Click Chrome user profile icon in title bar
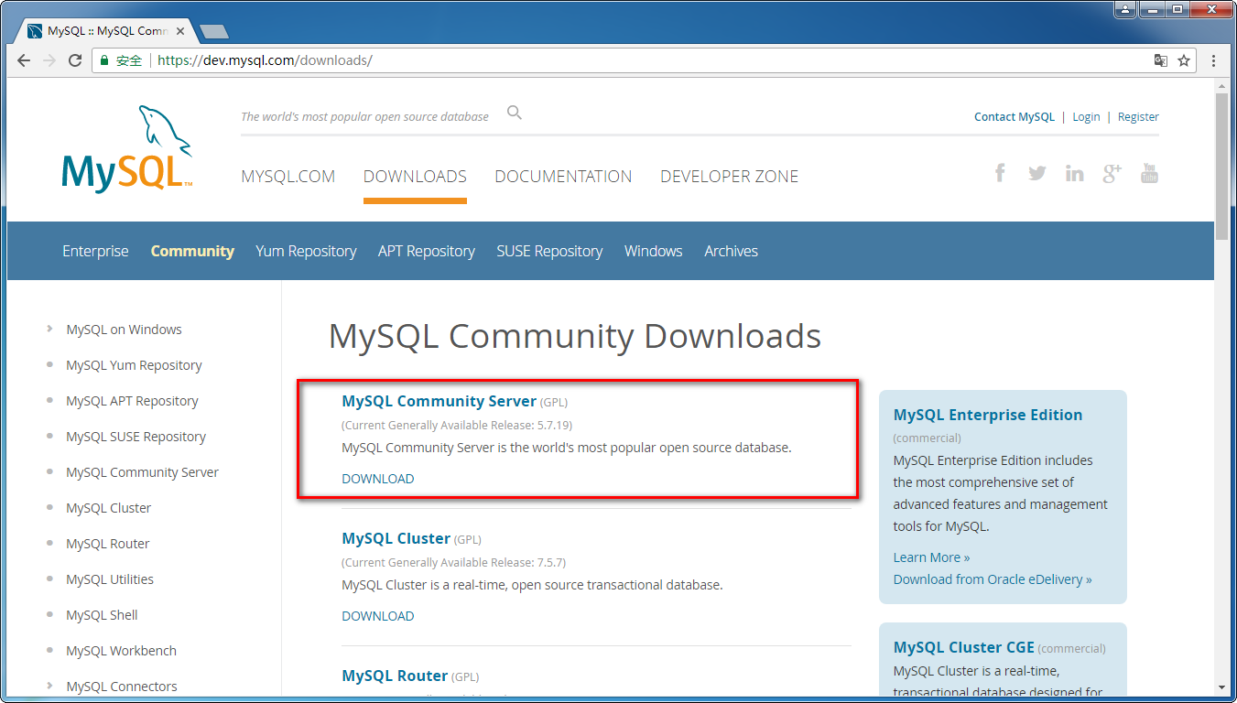The height and width of the screenshot is (703, 1237). tap(1124, 9)
